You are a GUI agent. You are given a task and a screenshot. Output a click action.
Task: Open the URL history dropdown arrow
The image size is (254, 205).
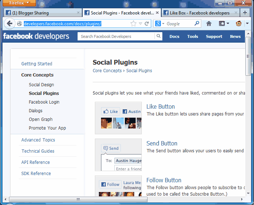(x=140, y=24)
